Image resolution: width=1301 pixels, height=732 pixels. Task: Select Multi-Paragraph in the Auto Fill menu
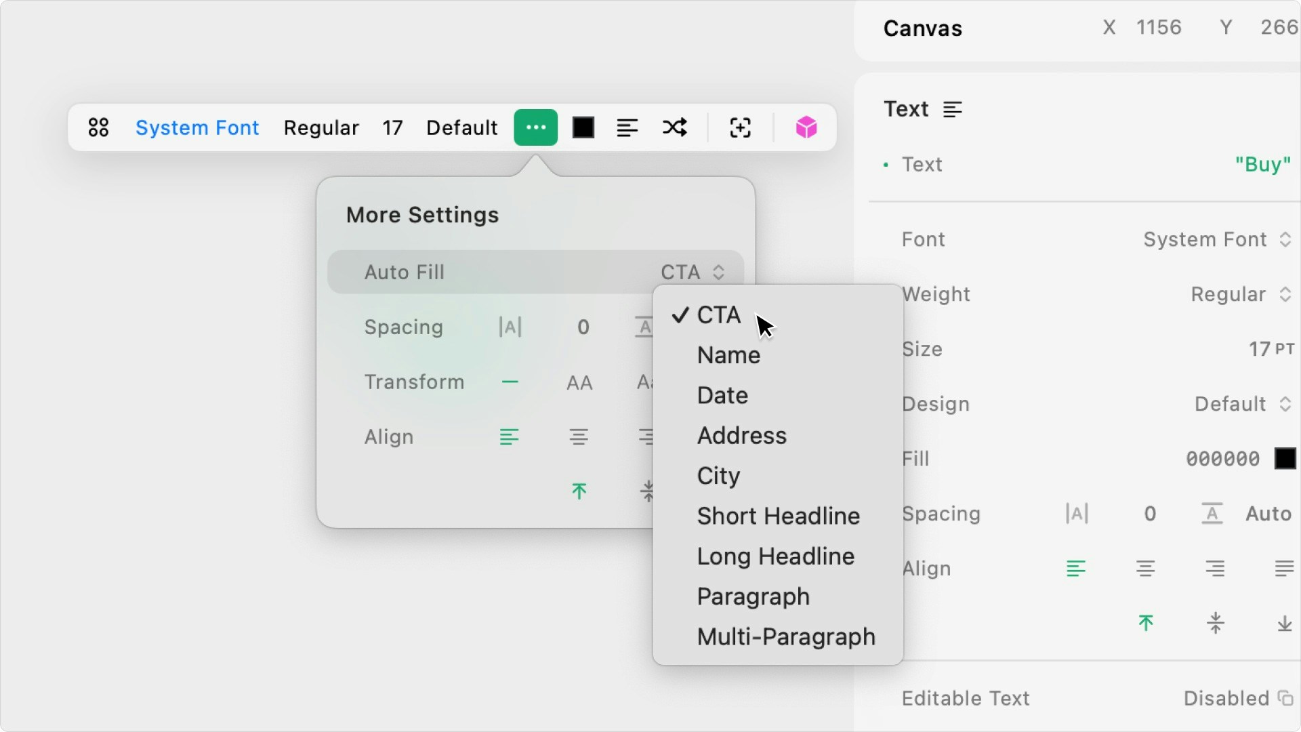click(785, 637)
